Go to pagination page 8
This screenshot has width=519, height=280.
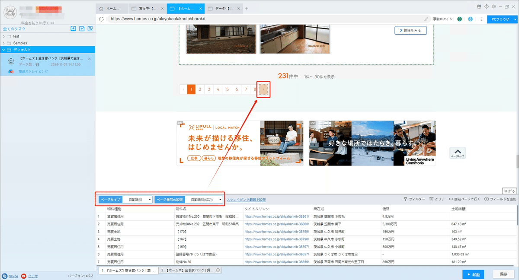coord(255,89)
